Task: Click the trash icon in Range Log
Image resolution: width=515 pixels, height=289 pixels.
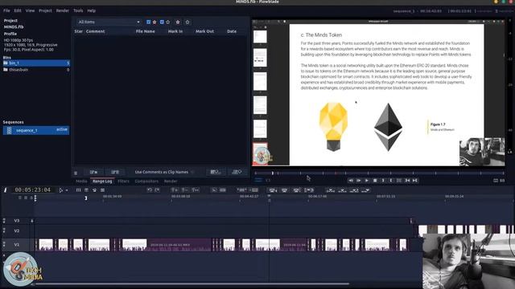Action: [x=76, y=173]
